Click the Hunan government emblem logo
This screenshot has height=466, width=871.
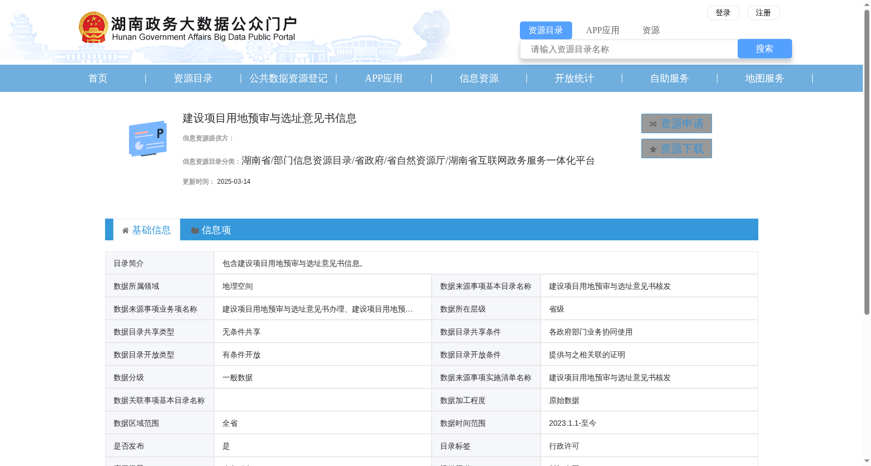click(x=93, y=27)
